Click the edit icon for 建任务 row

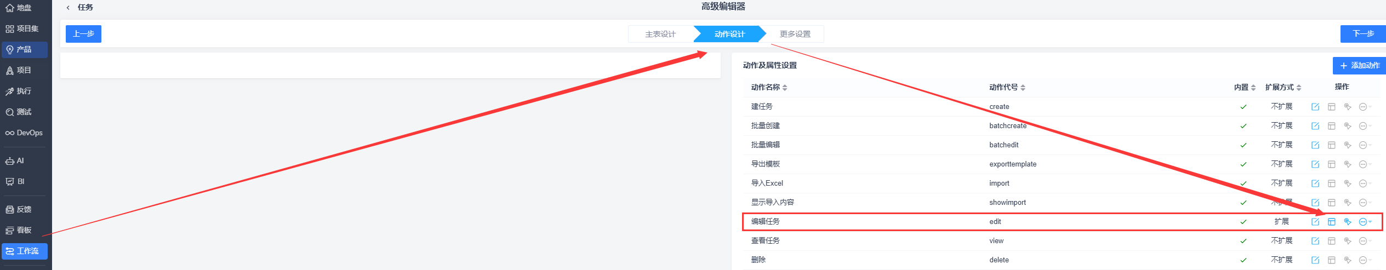[x=1315, y=107]
